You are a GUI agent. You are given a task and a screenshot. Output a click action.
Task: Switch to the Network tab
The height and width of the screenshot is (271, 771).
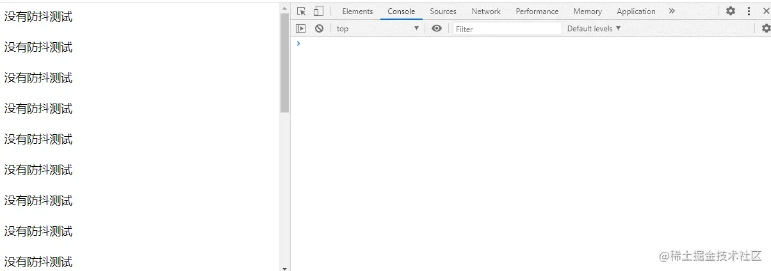pos(486,11)
